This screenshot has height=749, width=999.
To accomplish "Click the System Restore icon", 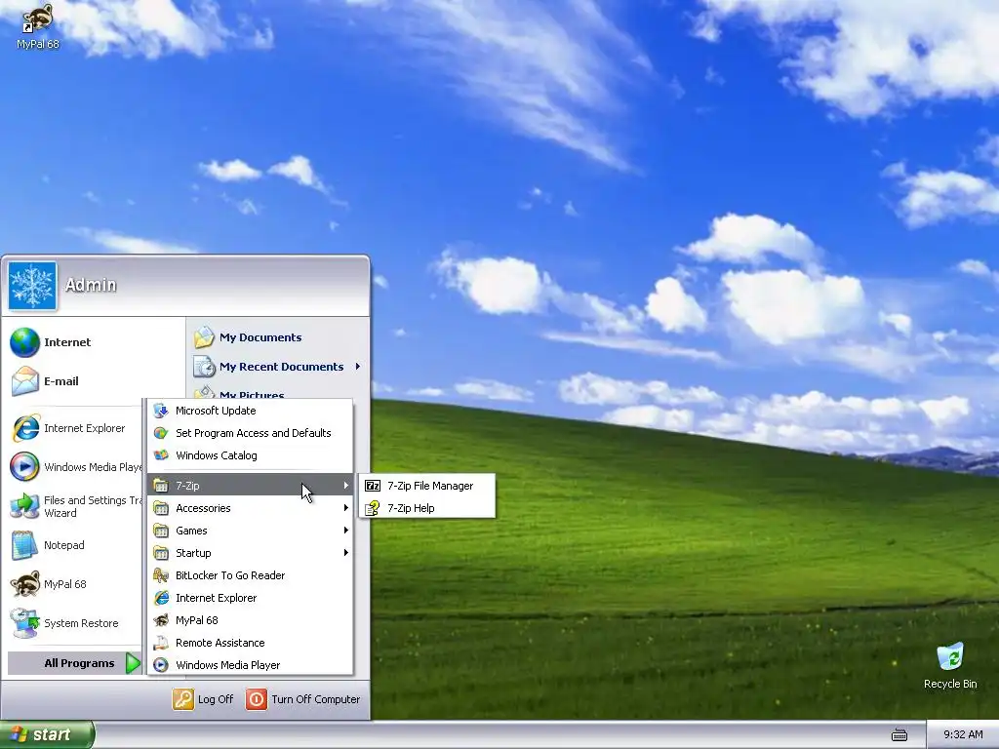I will coord(24,623).
